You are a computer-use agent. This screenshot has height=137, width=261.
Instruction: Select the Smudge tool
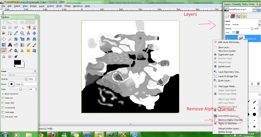coord(10,57)
